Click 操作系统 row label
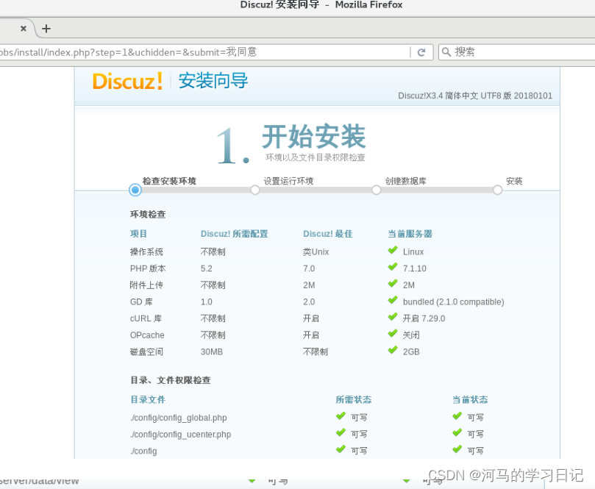Viewport: 595px width, 489px height. click(146, 252)
